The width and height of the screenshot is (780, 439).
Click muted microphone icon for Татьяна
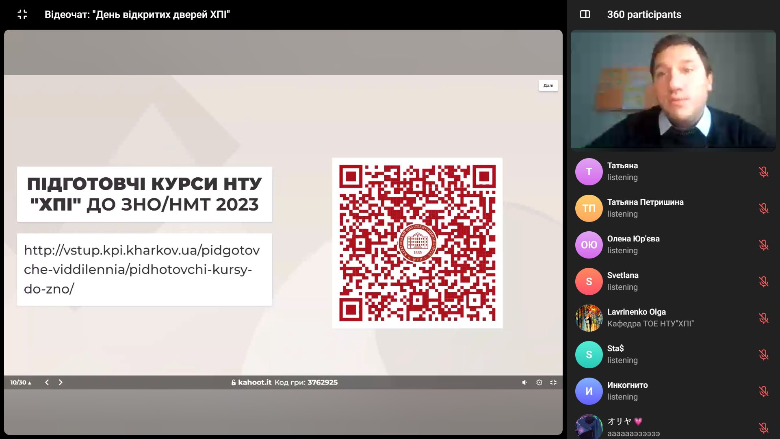764,172
